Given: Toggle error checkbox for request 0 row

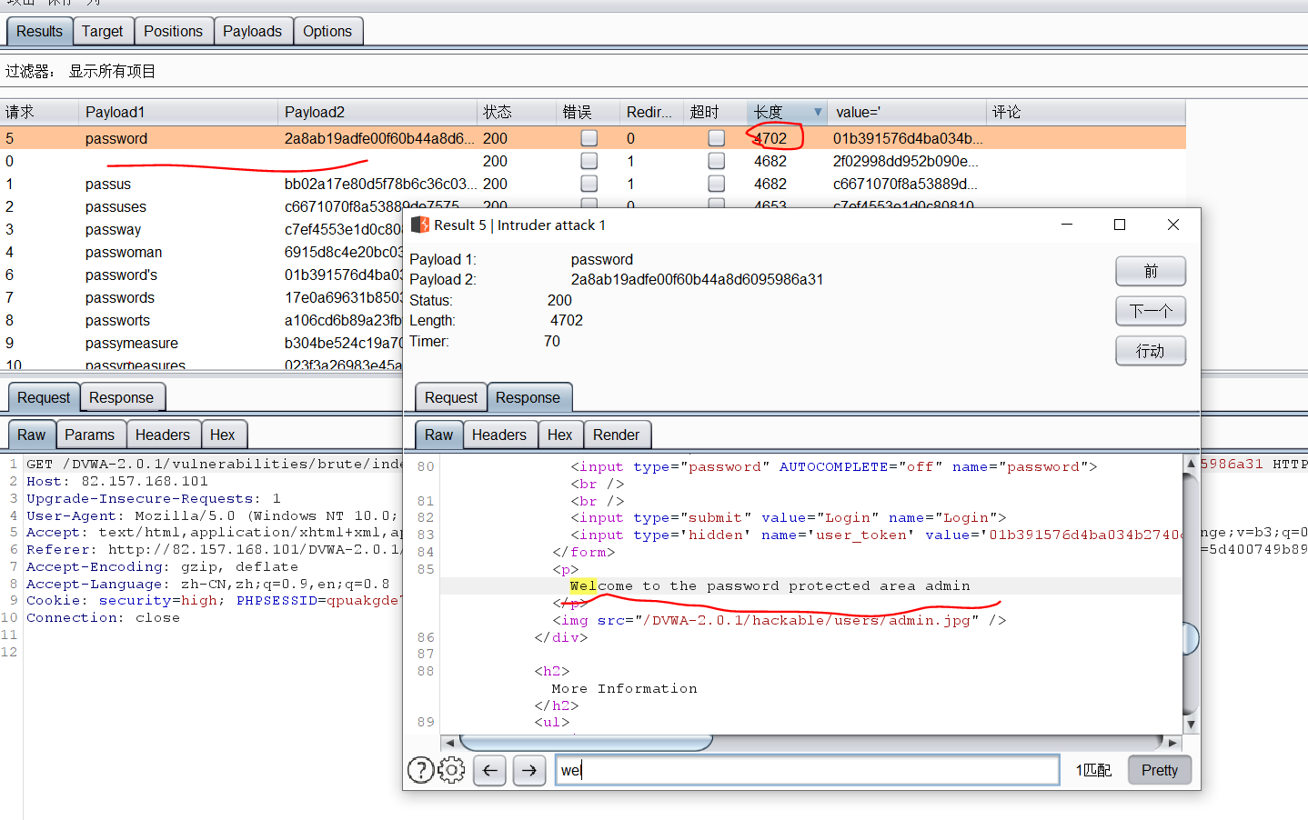Looking at the screenshot, I should [x=589, y=161].
